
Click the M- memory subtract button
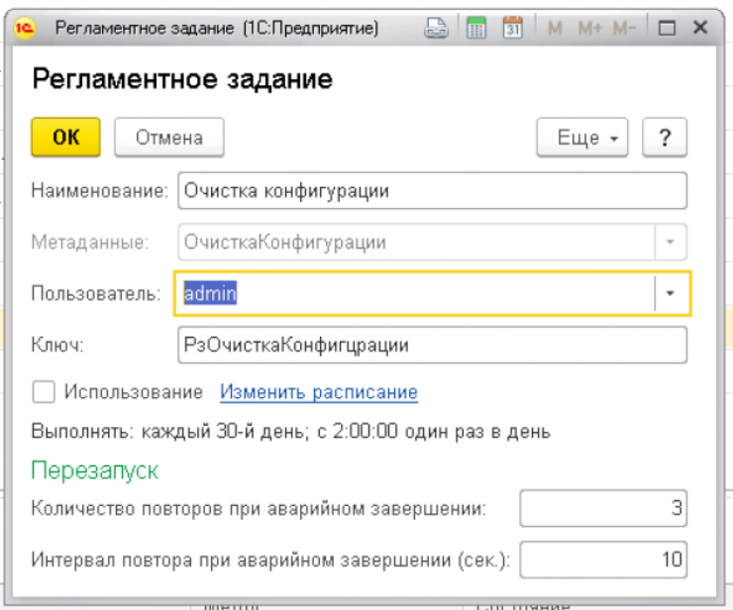pyautogui.click(x=625, y=29)
